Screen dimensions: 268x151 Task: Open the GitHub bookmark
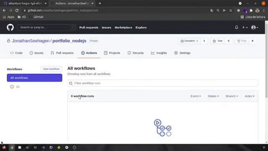point(36,17)
